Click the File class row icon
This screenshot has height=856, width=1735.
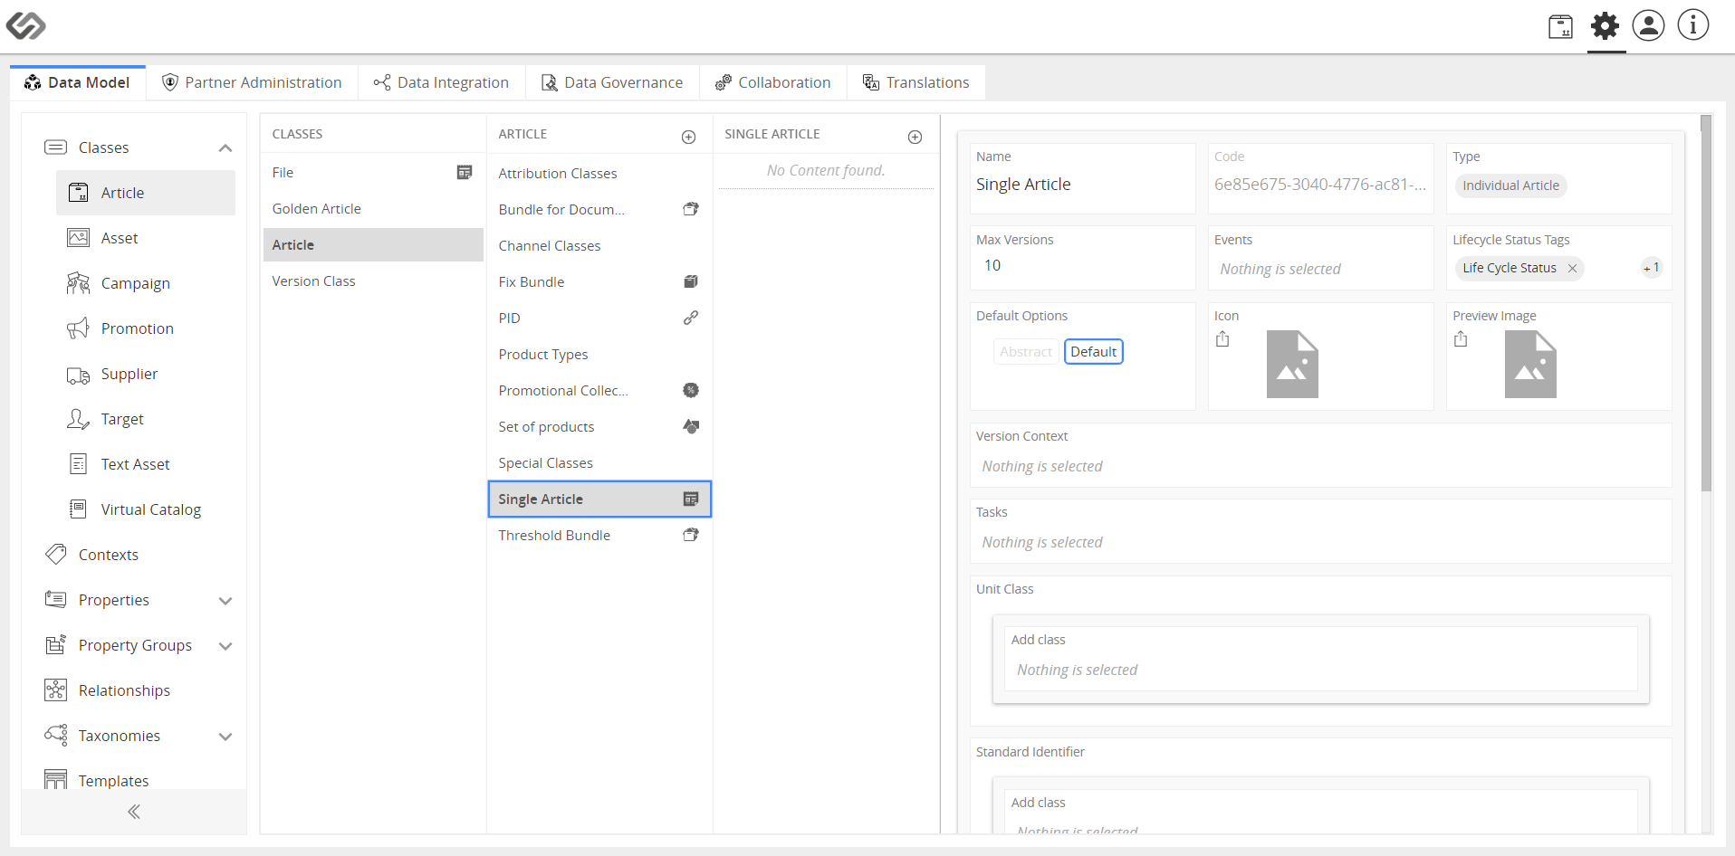point(465,172)
